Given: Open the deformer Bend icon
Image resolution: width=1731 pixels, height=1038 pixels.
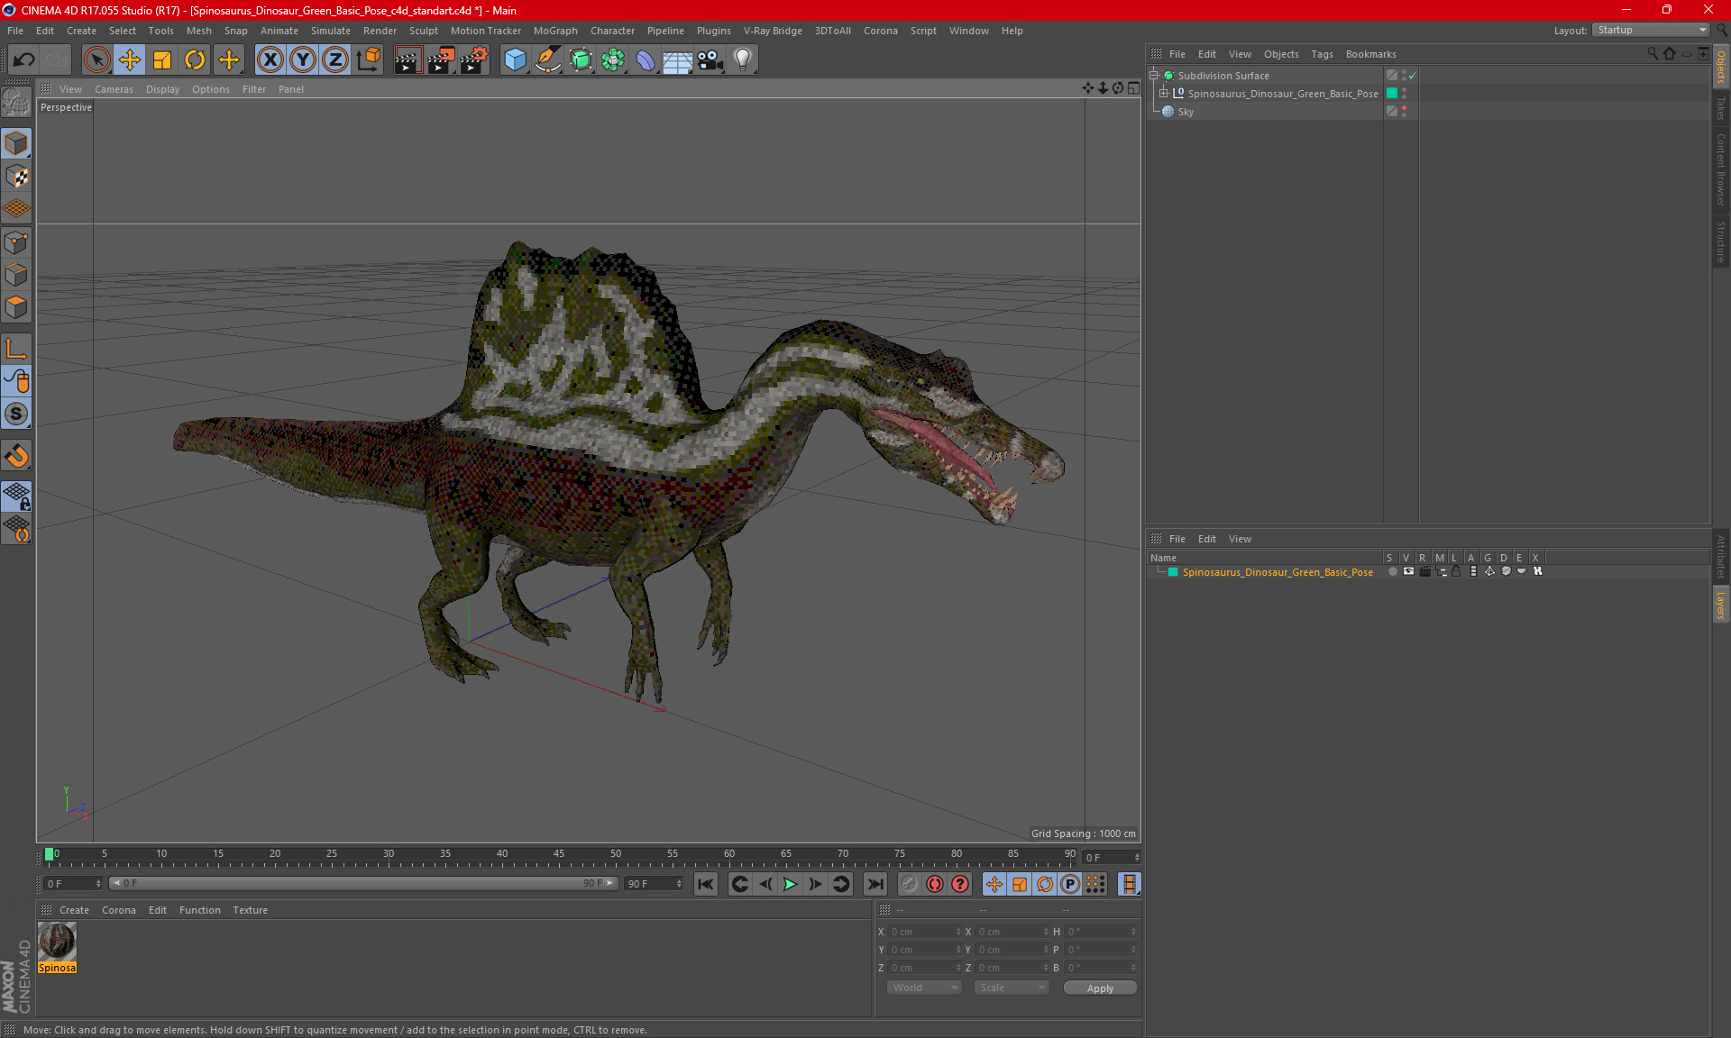Looking at the screenshot, I should 646,59.
